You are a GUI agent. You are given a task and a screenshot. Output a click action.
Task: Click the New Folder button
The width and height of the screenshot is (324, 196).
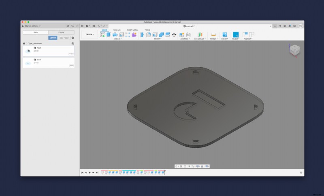click(64, 38)
